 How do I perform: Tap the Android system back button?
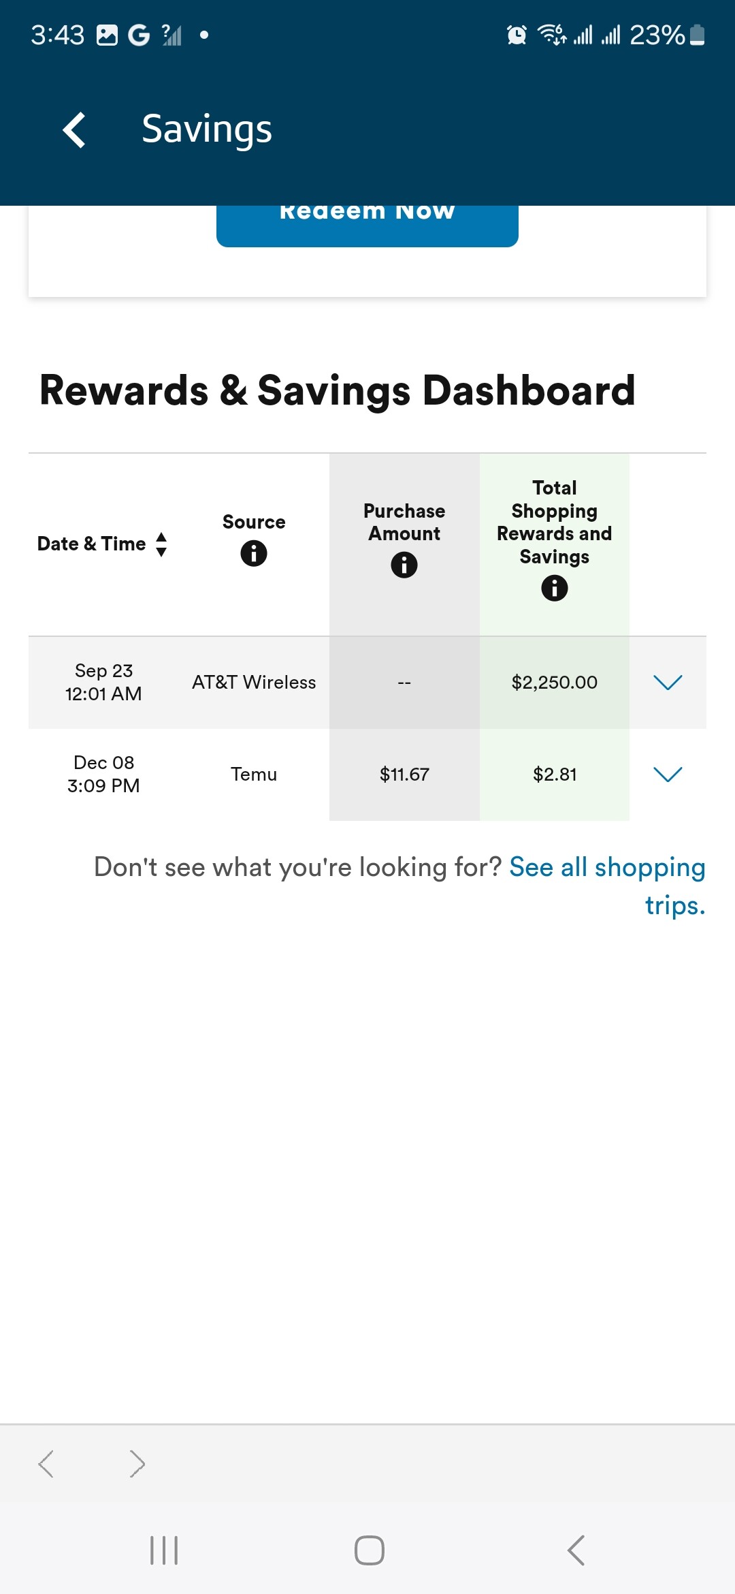[x=576, y=1550]
